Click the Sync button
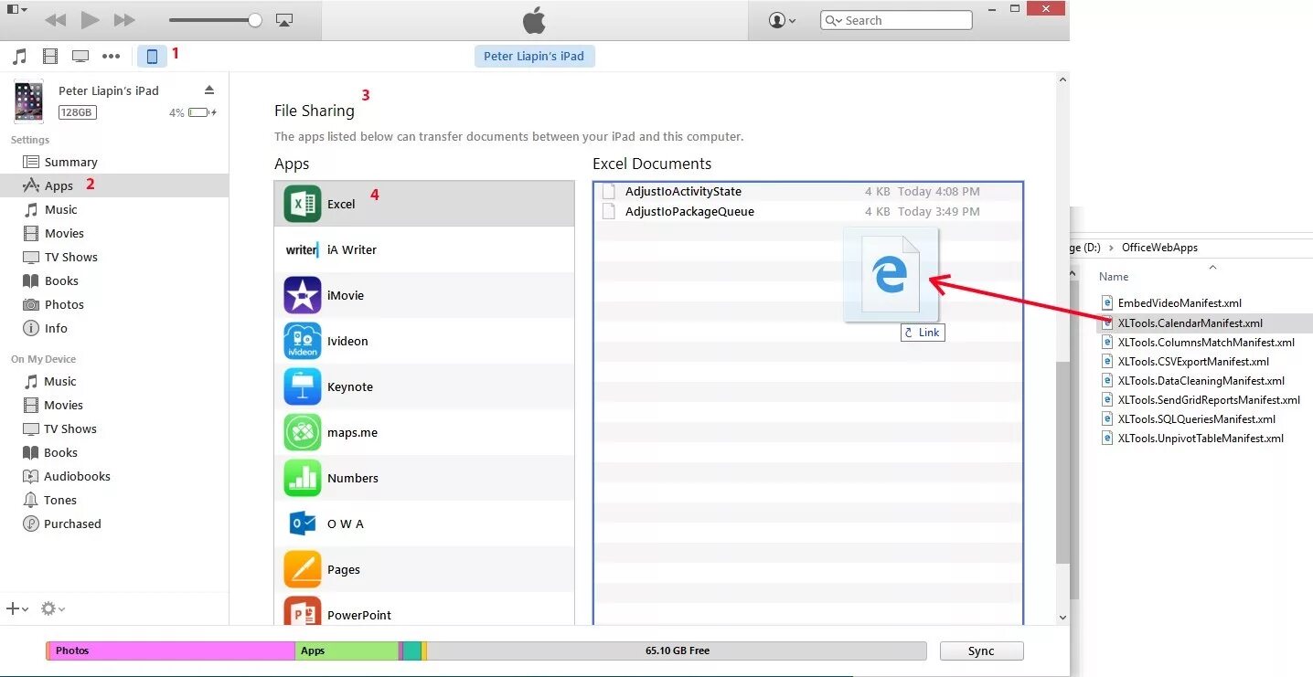Image resolution: width=1313 pixels, height=677 pixels. pos(981,651)
